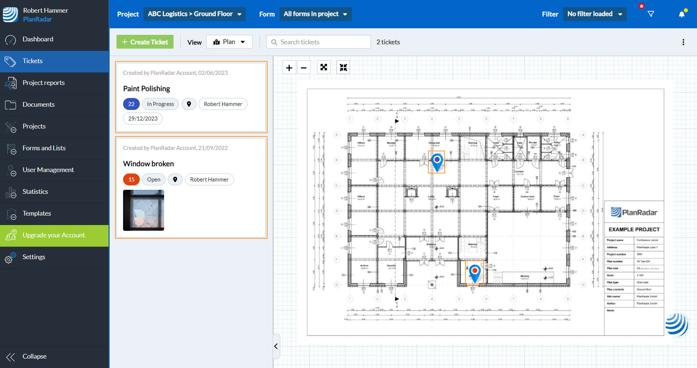Open the Plan view dropdown
The width and height of the screenshot is (697, 368).
229,42
